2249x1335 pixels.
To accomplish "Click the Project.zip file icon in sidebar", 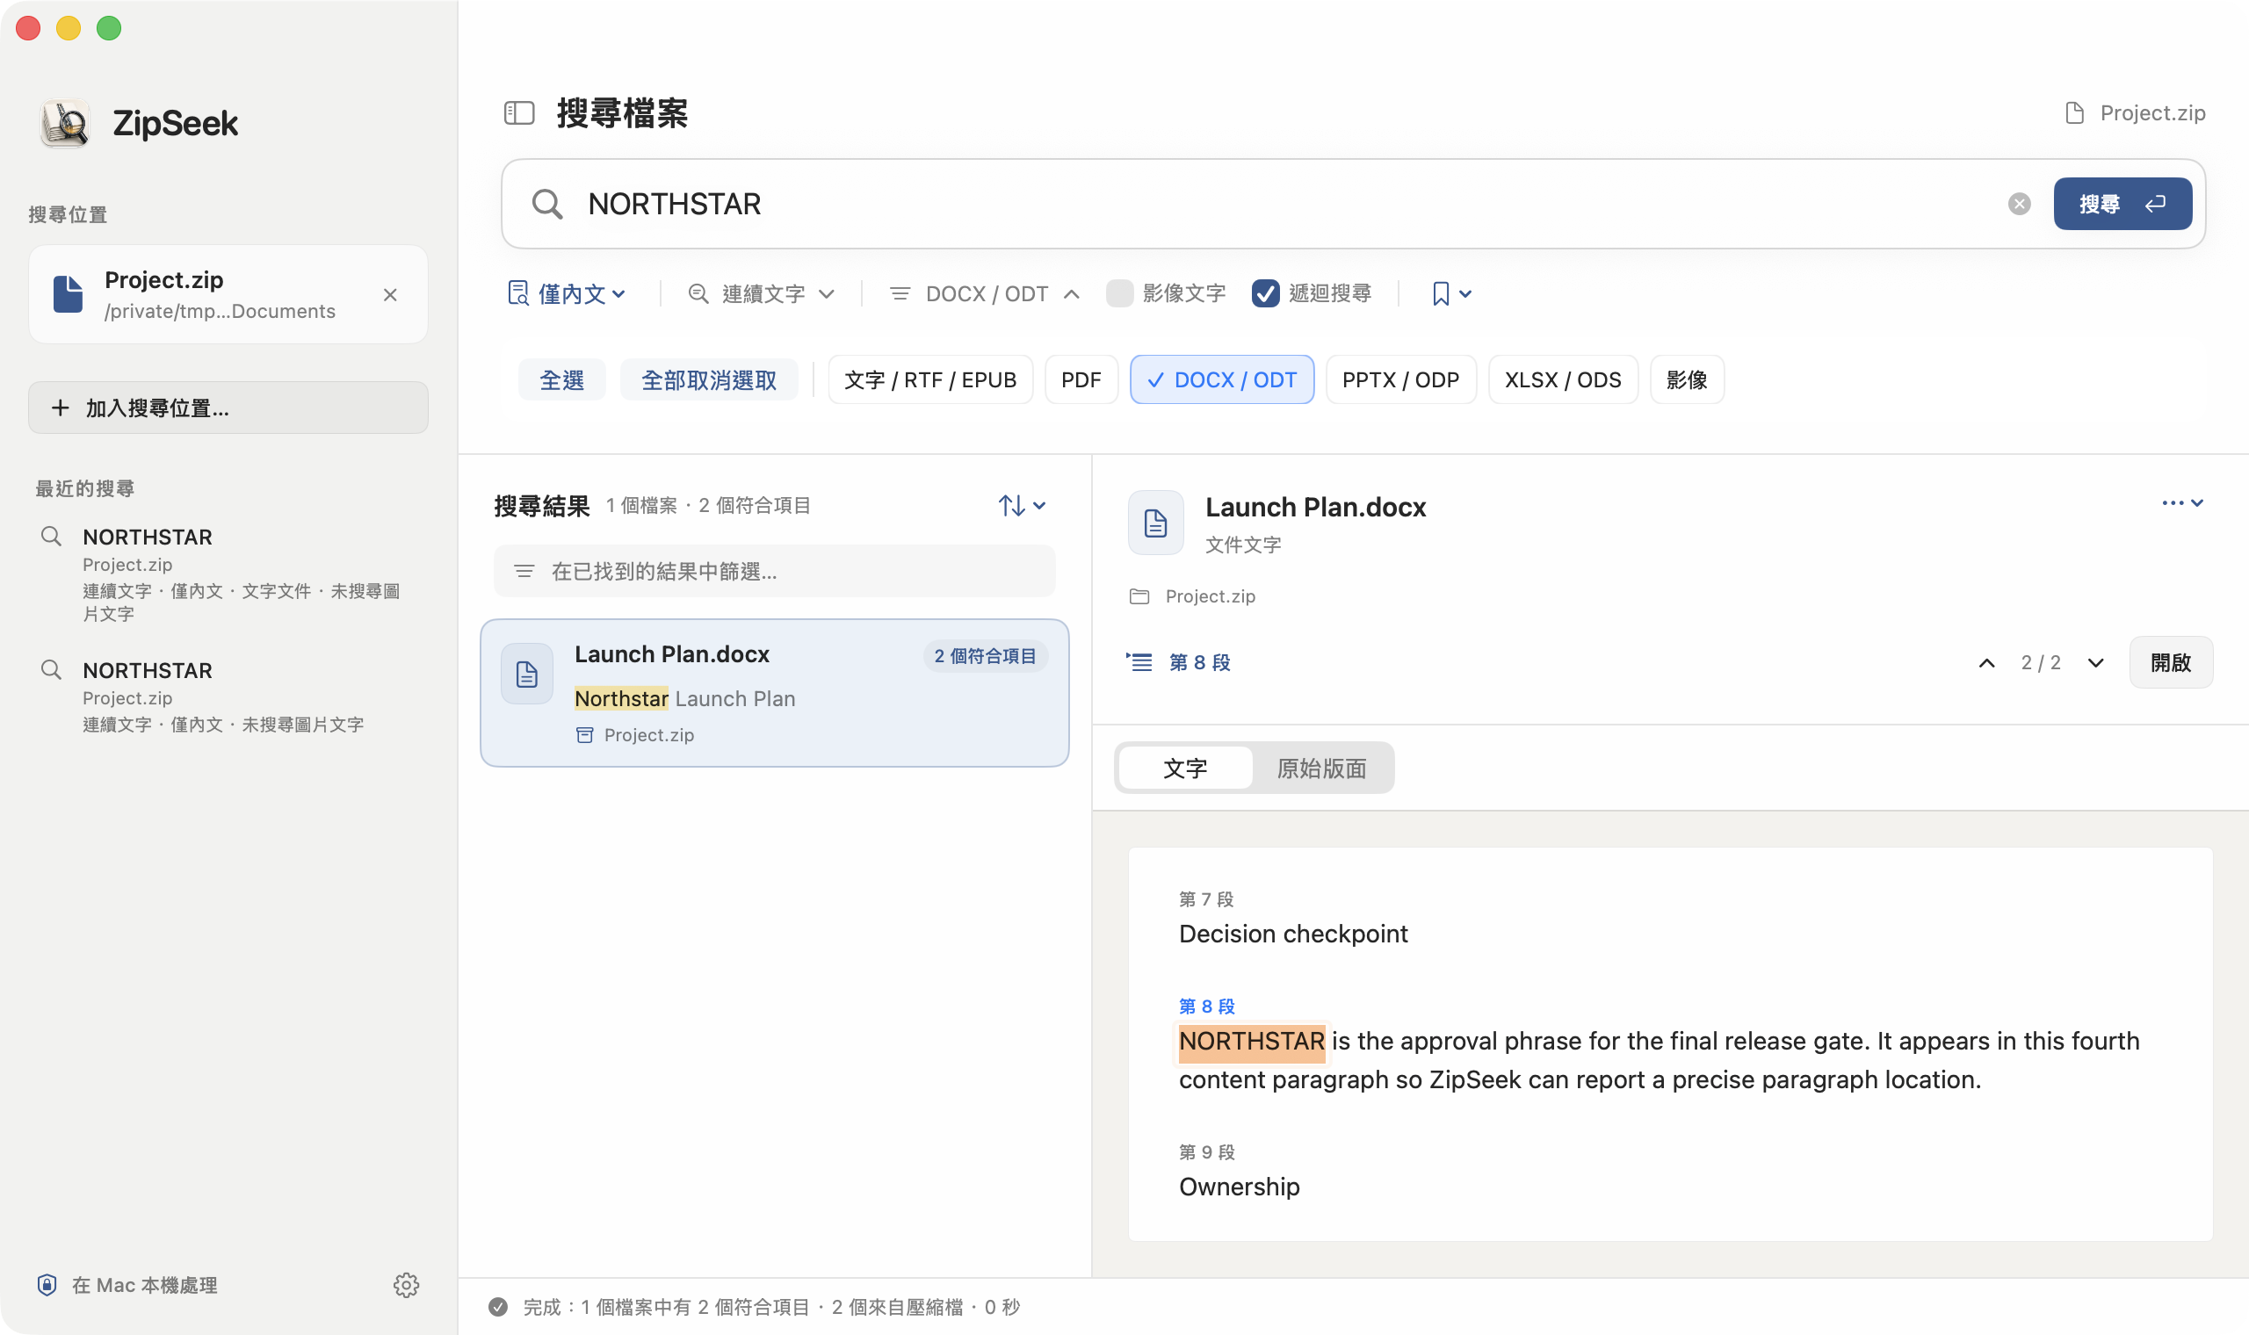I will (x=69, y=294).
